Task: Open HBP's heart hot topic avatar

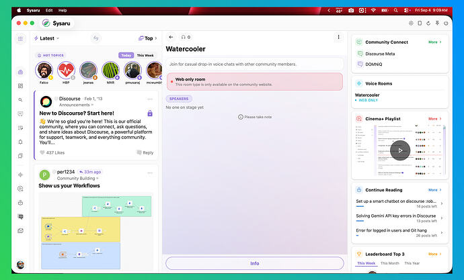Action: pos(66,71)
